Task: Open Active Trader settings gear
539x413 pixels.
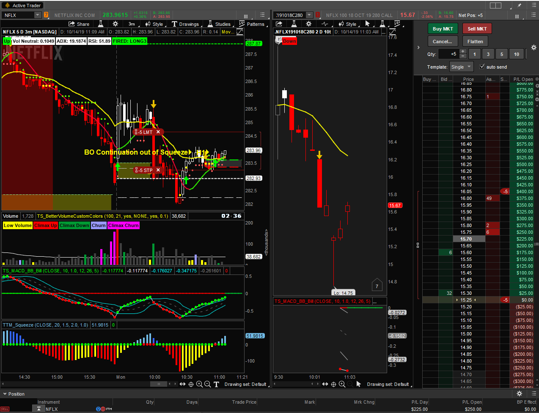Action: coord(533,48)
